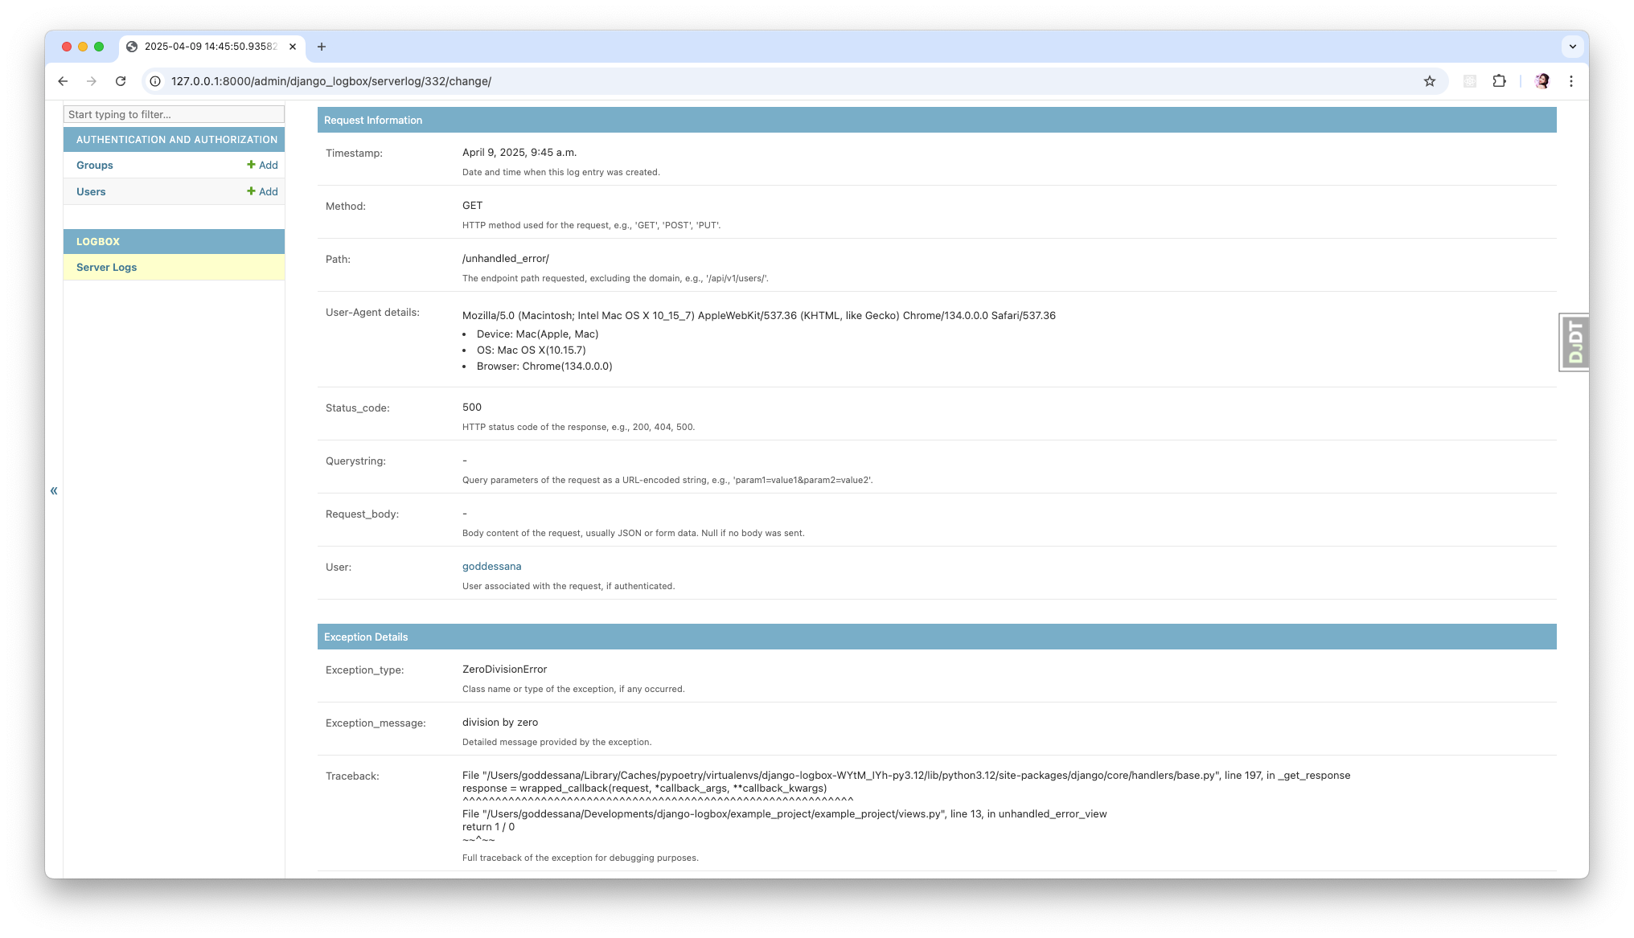
Task: Open a new tab with the plus button
Action: coord(322,47)
